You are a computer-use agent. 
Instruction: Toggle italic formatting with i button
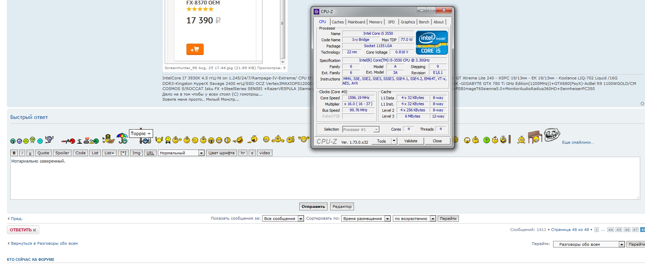22,153
